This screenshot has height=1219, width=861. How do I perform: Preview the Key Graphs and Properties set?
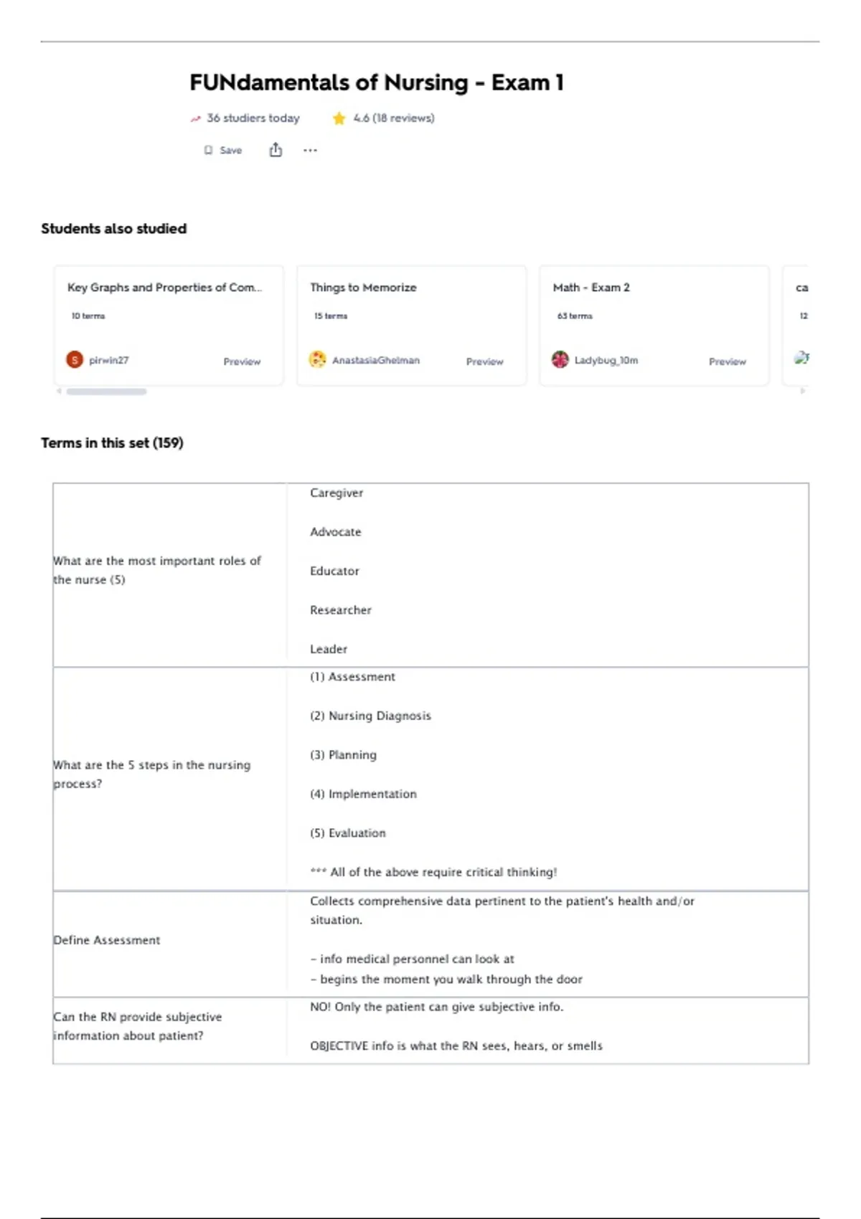click(242, 361)
